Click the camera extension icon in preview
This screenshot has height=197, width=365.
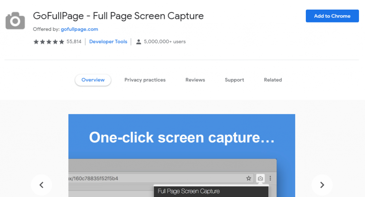click(x=260, y=178)
